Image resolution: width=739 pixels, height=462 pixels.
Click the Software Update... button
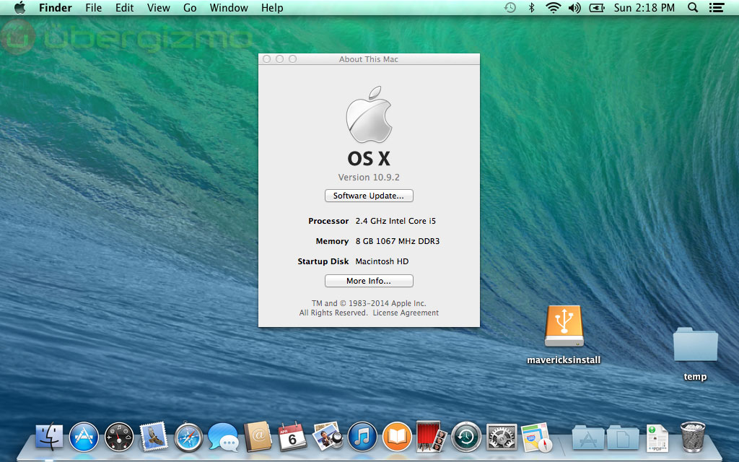[x=369, y=196]
